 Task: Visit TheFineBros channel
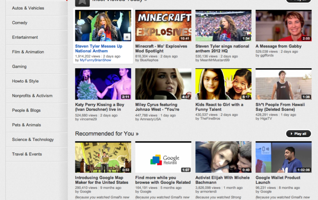(x=210, y=119)
